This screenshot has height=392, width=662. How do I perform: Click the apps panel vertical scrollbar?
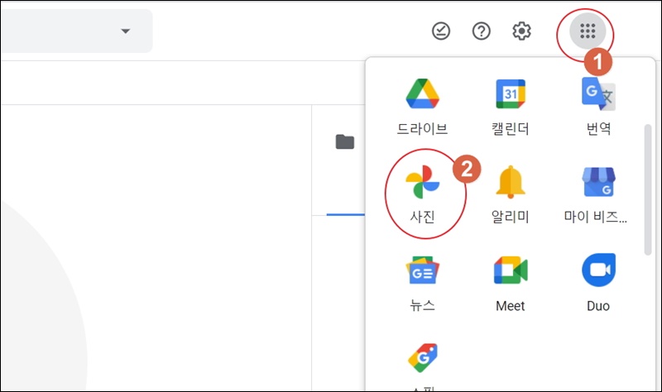click(x=648, y=190)
